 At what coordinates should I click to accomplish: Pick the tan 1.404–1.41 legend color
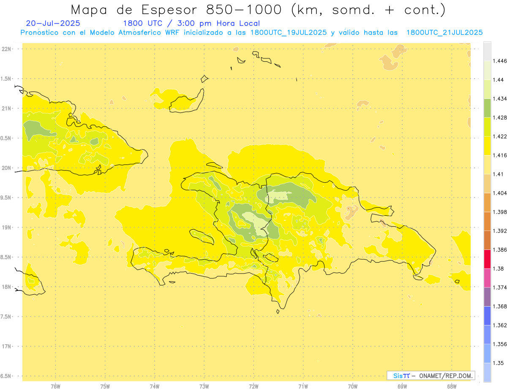tap(487, 184)
